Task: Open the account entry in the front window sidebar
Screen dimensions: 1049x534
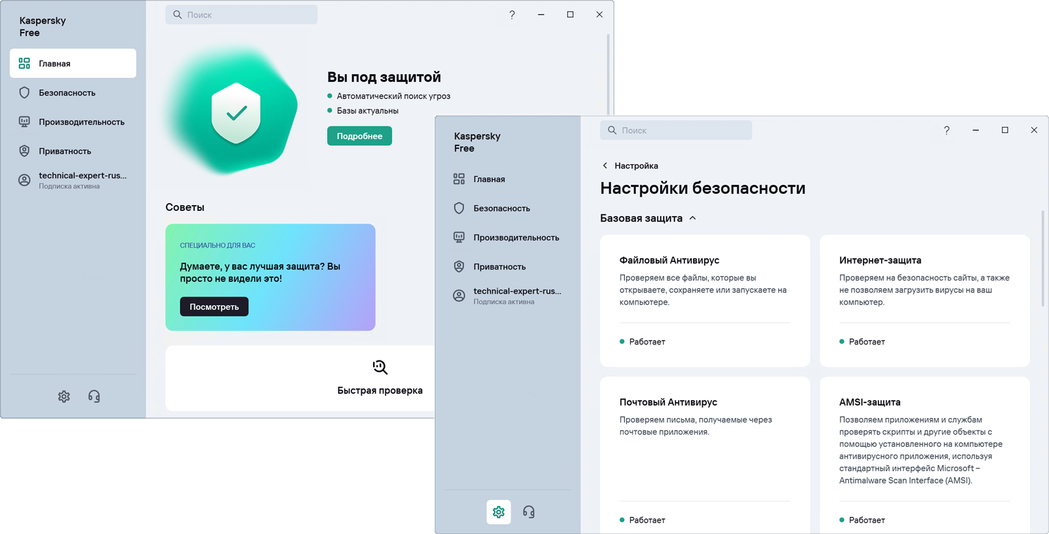Action: coord(507,296)
